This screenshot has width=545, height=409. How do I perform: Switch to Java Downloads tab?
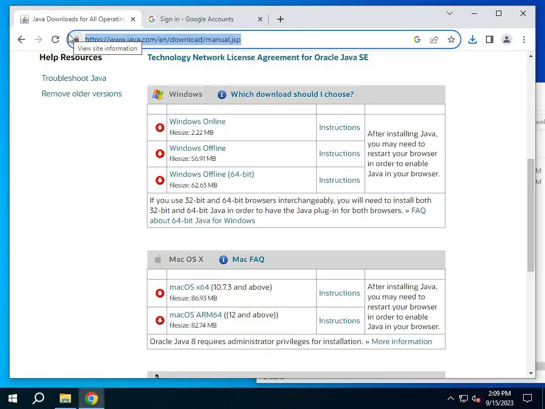(x=77, y=19)
